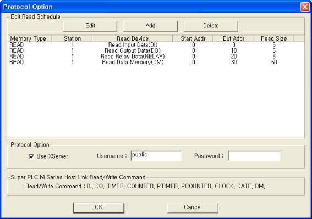Viewport: 312px width, 219px height.
Task: Confirm settings with the OK button
Action: click(x=98, y=207)
